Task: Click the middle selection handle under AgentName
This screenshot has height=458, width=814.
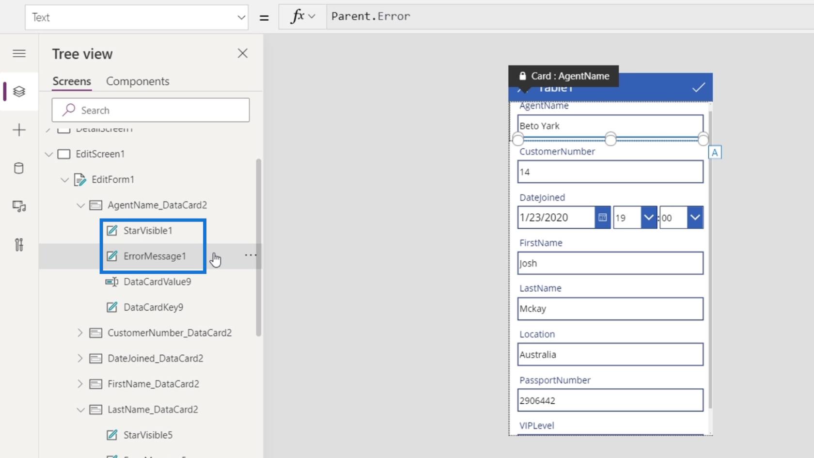Action: coord(610,140)
